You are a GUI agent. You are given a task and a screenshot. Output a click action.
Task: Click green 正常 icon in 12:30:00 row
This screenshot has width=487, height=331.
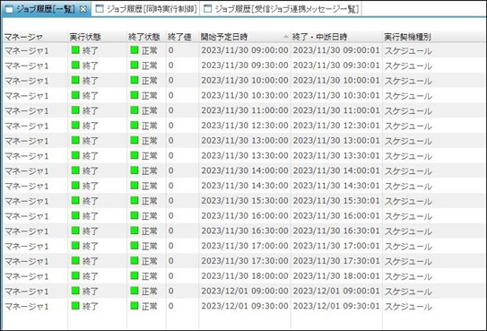coord(135,126)
